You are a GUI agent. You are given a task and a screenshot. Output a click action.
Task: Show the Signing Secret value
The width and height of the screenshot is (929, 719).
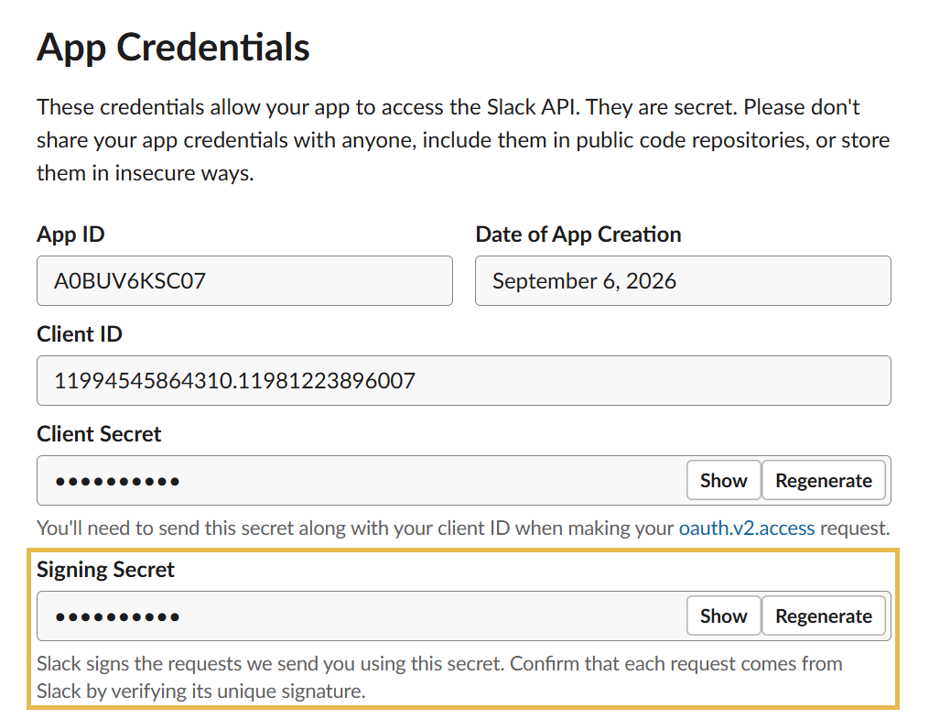(x=723, y=616)
